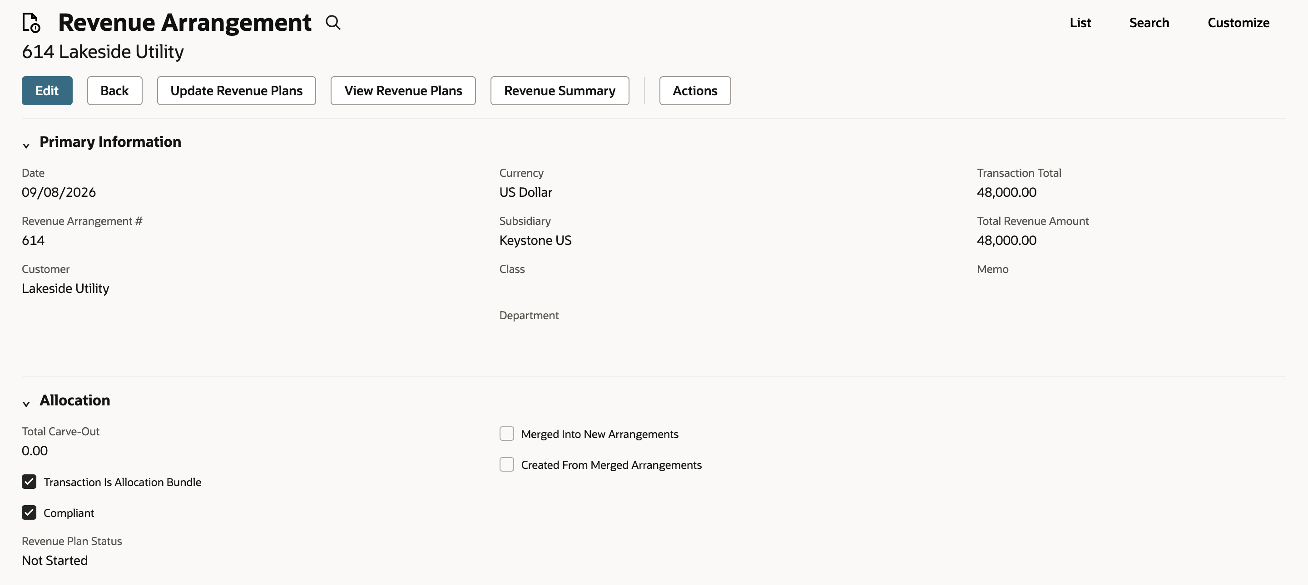
Task: Collapse the Primary Information section chevron
Action: pos(26,146)
